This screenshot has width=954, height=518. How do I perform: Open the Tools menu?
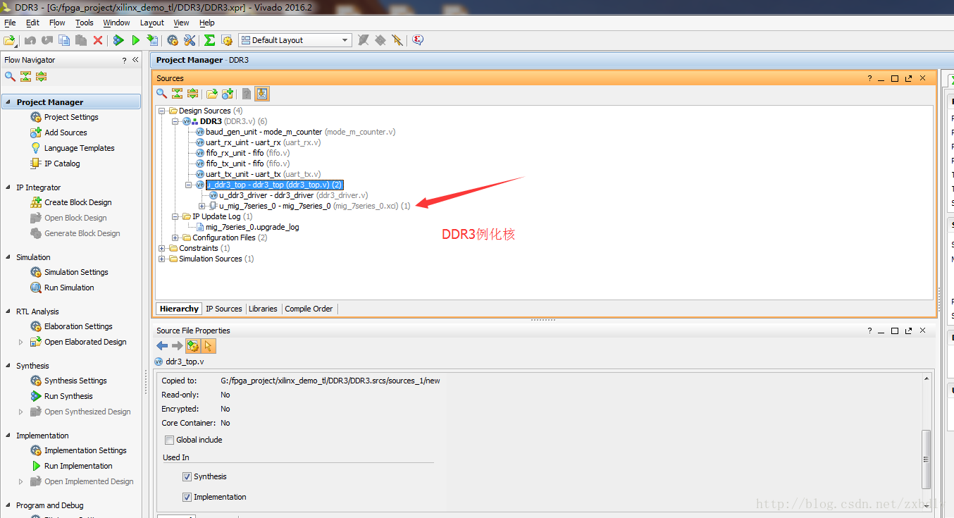(85, 23)
